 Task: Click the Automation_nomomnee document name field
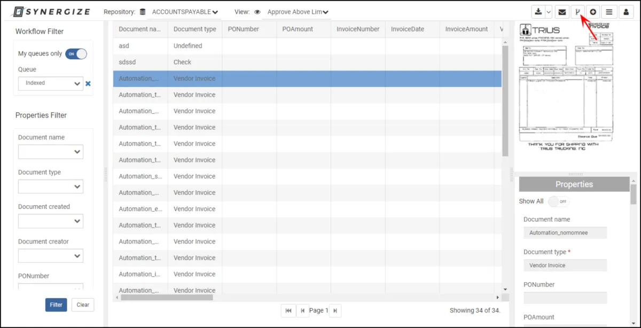point(565,233)
